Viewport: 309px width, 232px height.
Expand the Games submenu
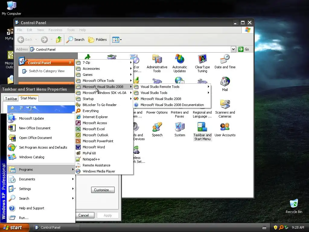tap(104, 75)
